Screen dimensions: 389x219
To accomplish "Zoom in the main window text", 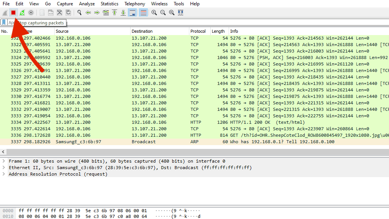I will coord(154,13).
